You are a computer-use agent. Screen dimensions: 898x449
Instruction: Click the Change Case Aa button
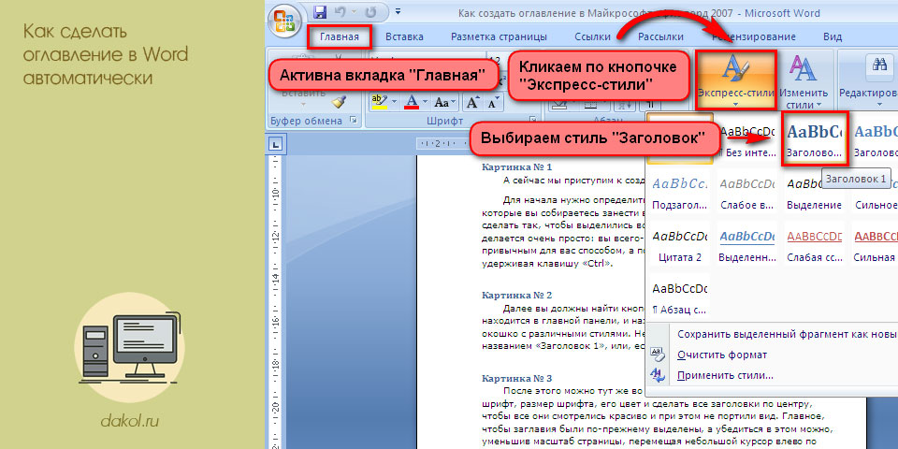(445, 103)
